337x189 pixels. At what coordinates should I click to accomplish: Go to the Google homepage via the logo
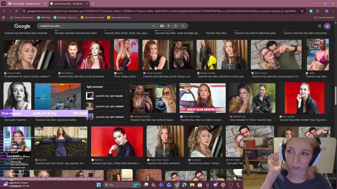click(x=22, y=26)
